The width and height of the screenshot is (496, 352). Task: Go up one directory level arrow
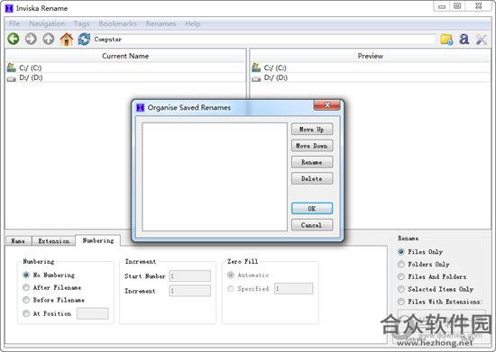[49, 39]
